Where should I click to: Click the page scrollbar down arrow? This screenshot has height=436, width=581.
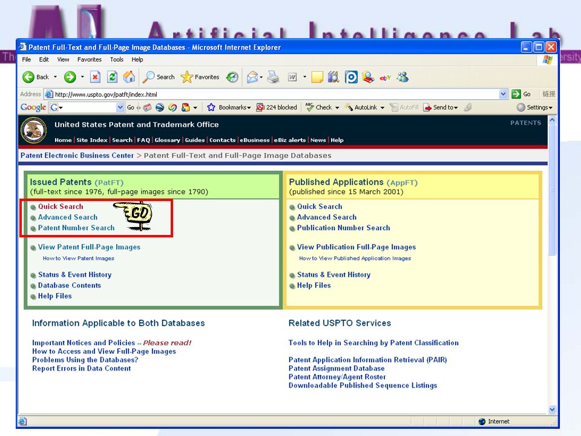(552, 410)
